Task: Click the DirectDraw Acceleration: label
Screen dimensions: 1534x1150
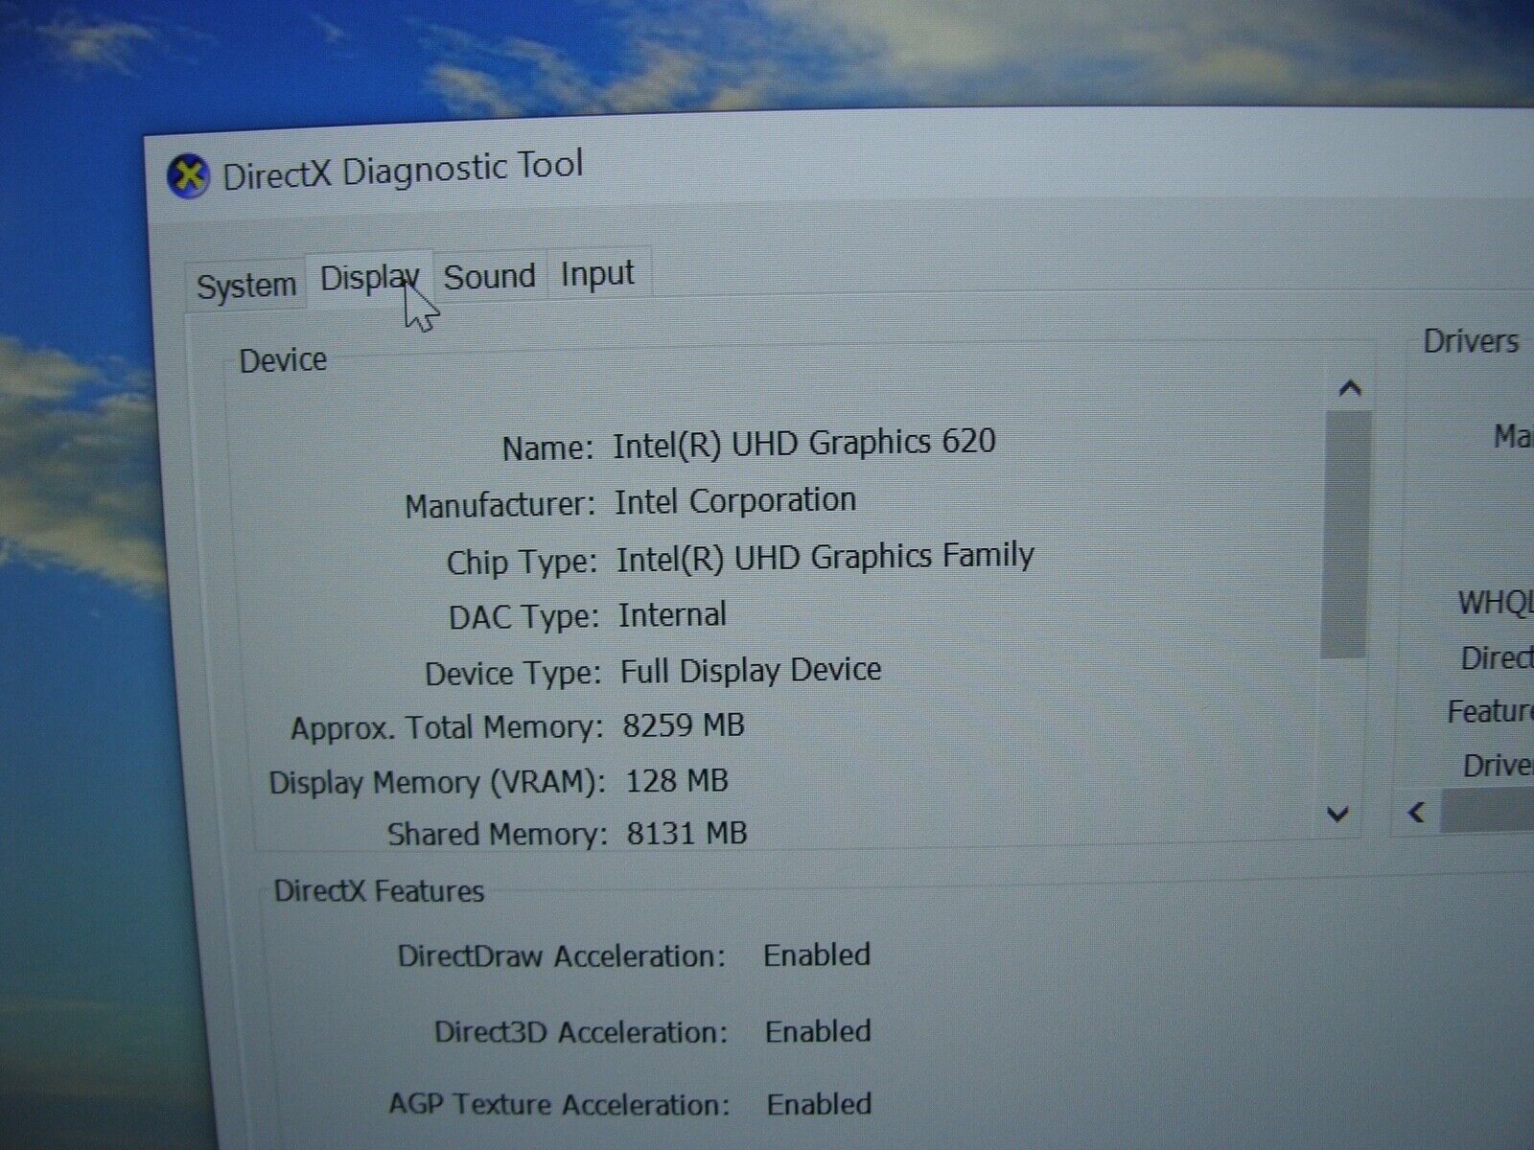Action: click(x=562, y=956)
